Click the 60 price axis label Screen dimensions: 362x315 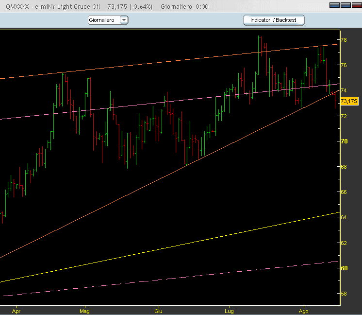click(x=344, y=268)
